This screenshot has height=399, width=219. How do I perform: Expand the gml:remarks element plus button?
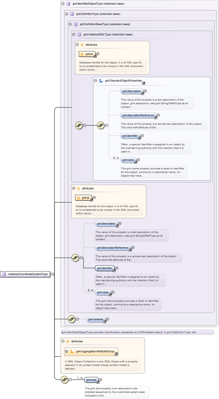(108, 319)
